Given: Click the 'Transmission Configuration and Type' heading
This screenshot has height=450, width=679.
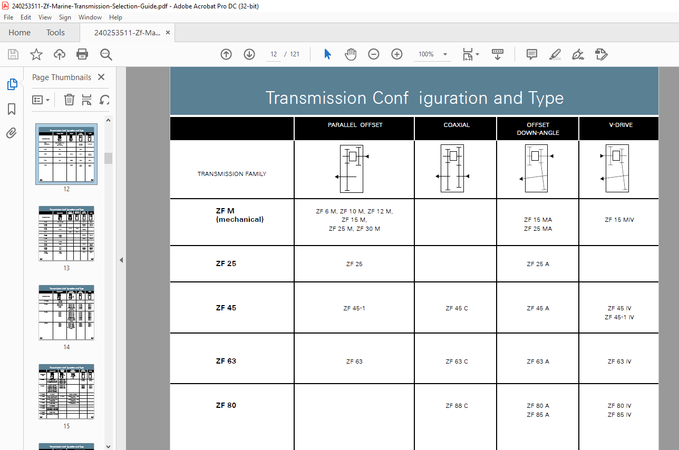Looking at the screenshot, I should click(x=414, y=98).
